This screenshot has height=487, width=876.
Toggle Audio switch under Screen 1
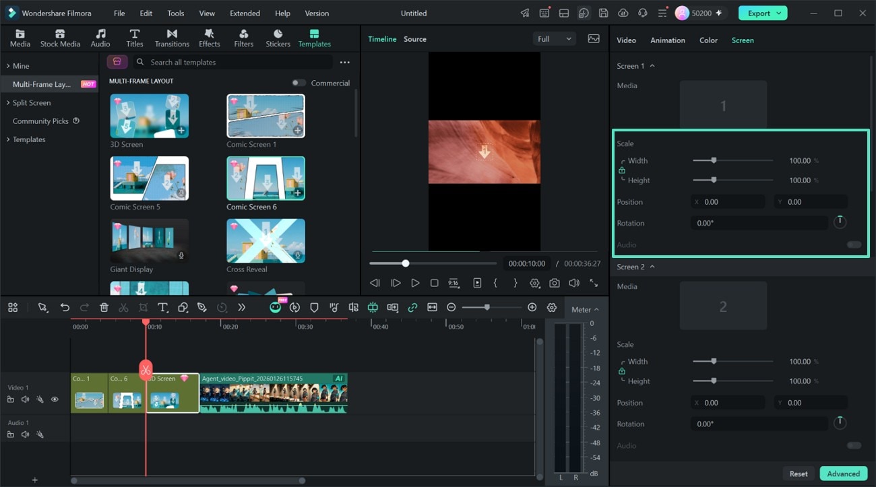coord(854,245)
